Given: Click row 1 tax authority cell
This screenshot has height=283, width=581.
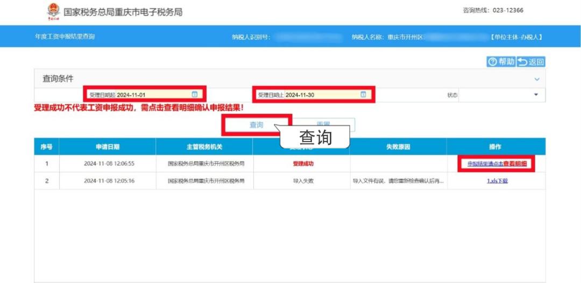Looking at the screenshot, I should coord(205,164).
